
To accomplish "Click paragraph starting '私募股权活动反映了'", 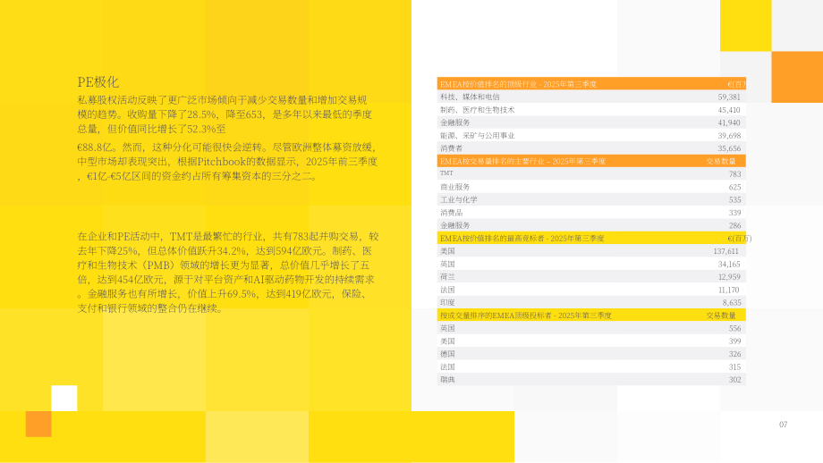I will [x=225, y=114].
